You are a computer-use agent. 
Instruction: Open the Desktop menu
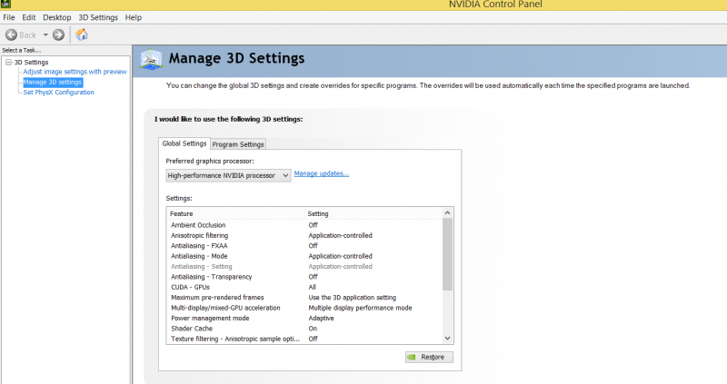click(57, 17)
